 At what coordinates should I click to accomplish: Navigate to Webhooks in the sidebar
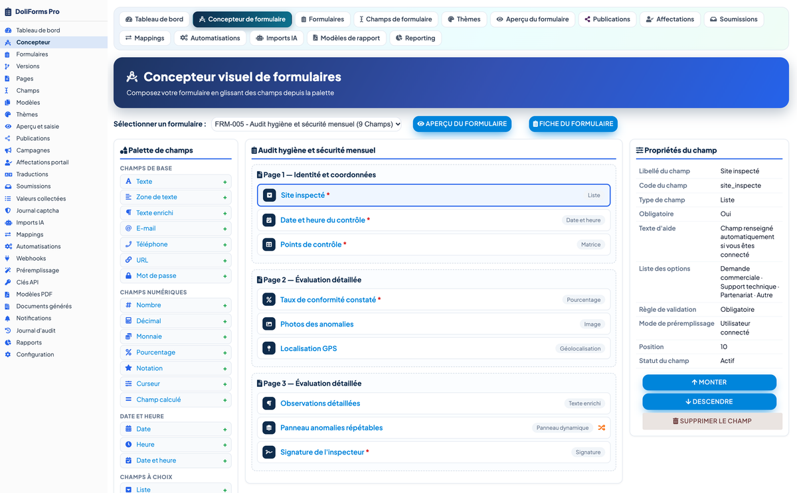[31, 258]
